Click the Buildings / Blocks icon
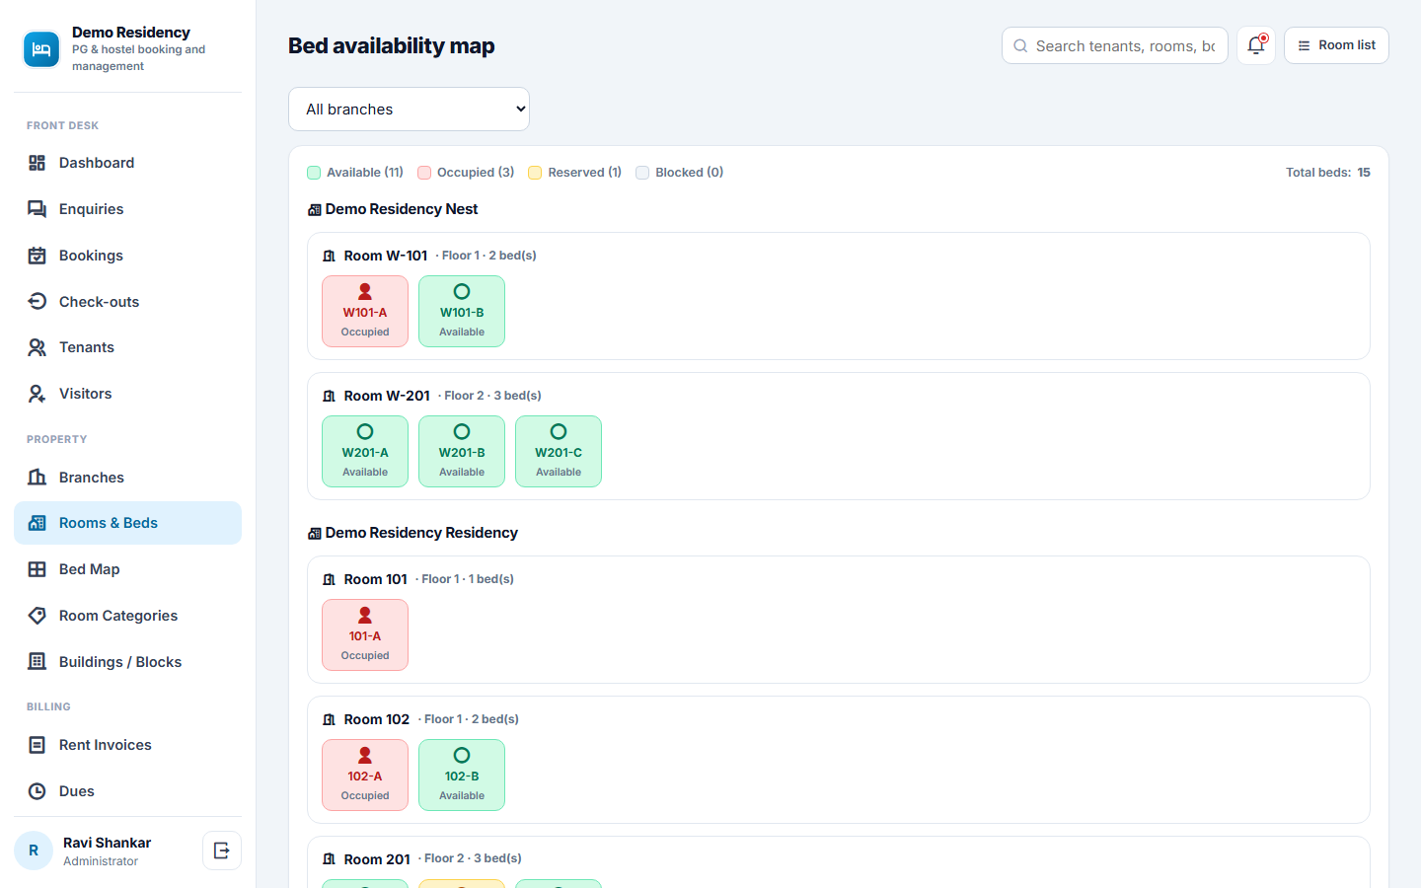 point(37,662)
